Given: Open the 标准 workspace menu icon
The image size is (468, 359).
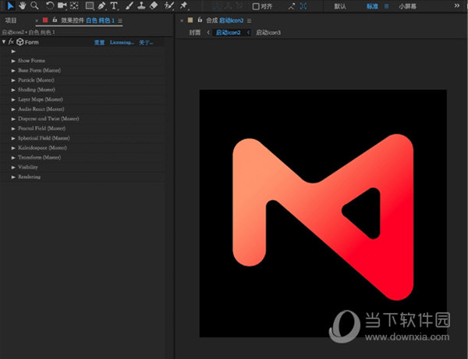Looking at the screenshot, I should coord(386,6).
